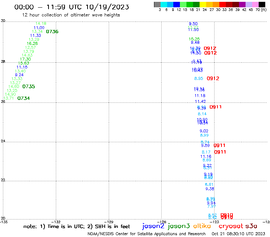Click wave height value '8.61'
Viewport: 270px width, 237px height.
click(209, 184)
